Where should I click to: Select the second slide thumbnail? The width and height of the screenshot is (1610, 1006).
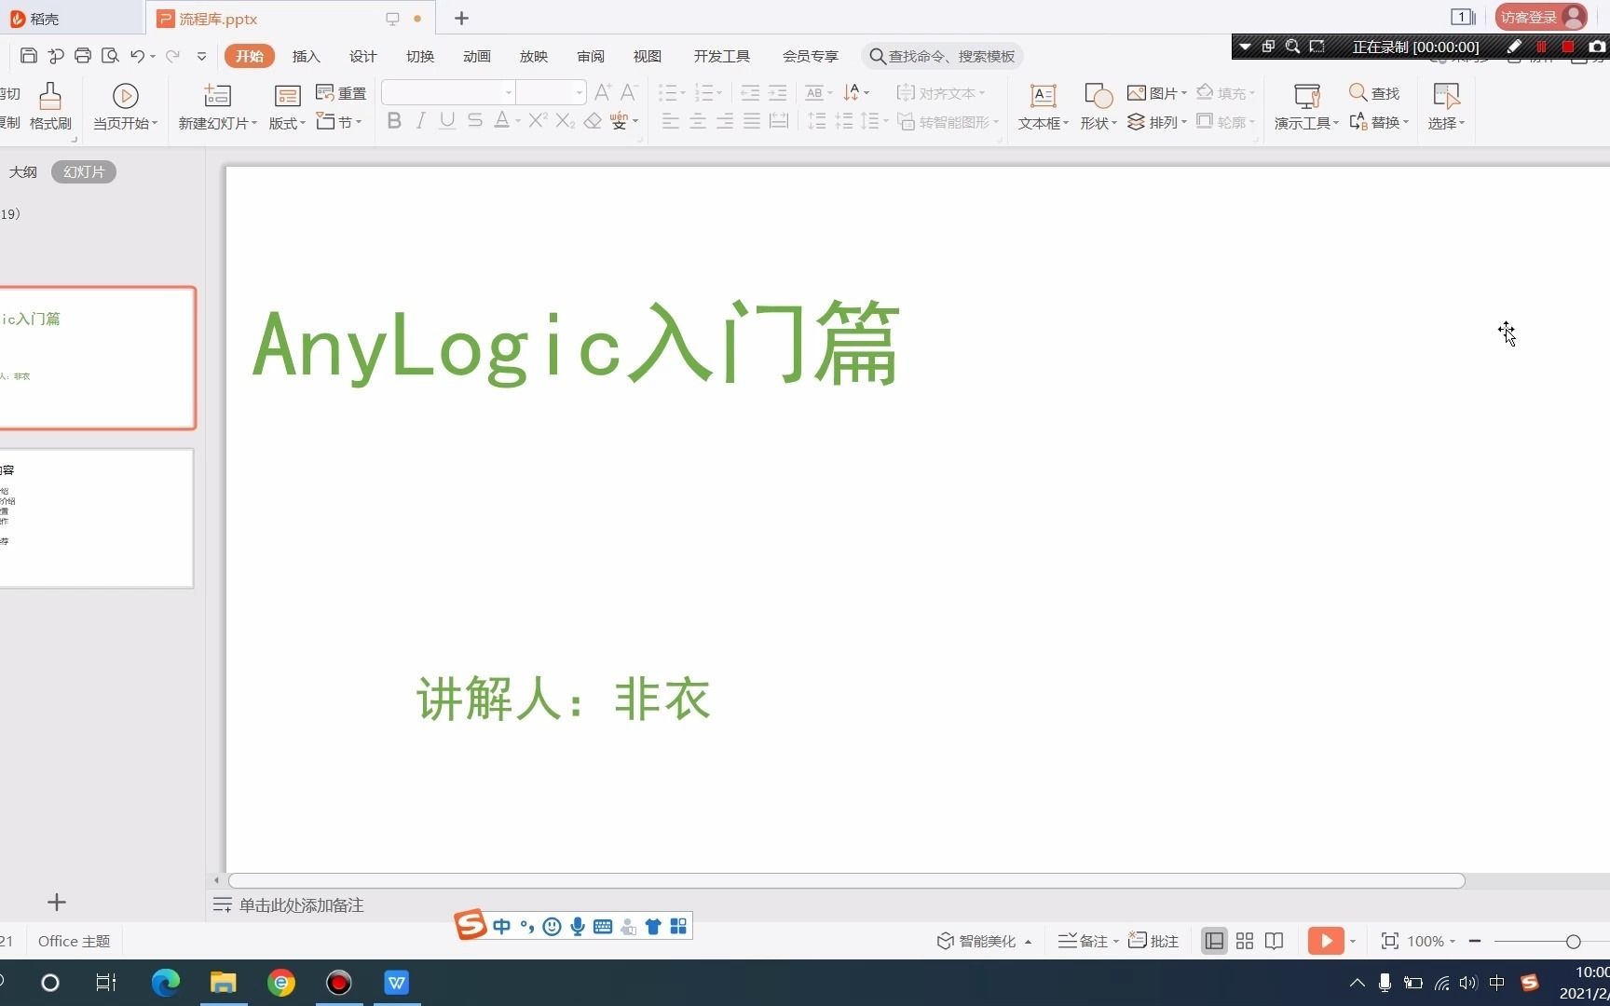(96, 518)
